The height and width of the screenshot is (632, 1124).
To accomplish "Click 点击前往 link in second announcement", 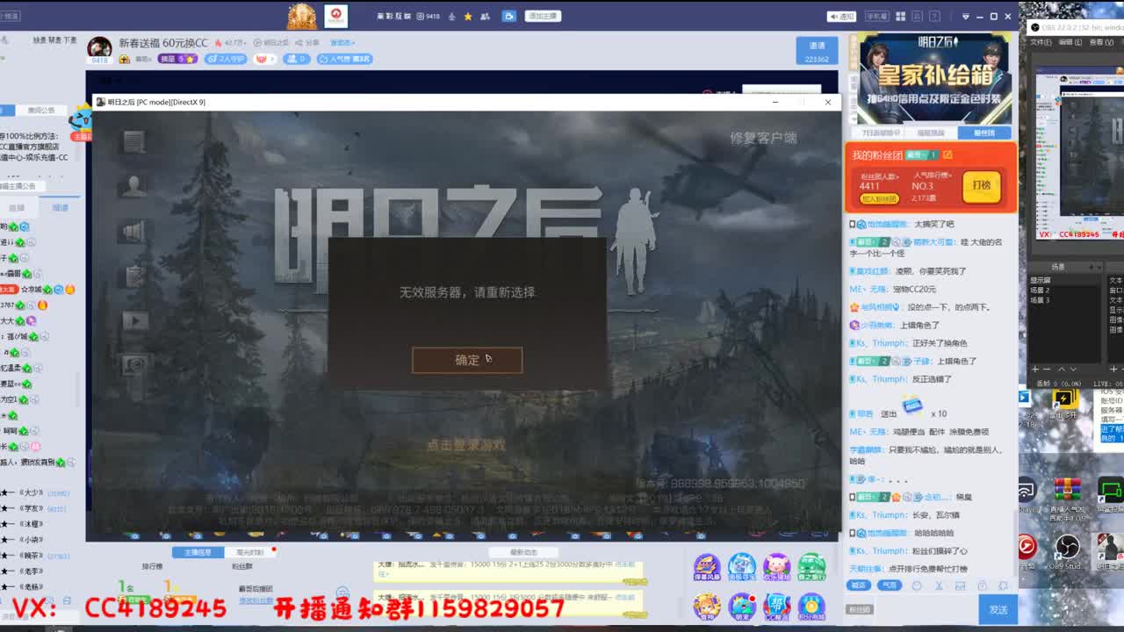I will pyautogui.click(x=624, y=597).
